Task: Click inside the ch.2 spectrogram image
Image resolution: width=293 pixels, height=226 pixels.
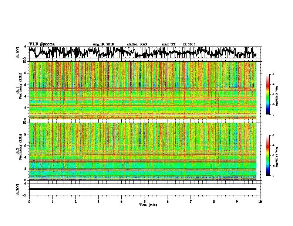Action: tap(142, 151)
